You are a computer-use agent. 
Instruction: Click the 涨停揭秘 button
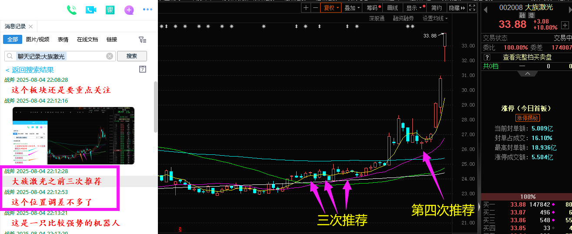tap(527, 118)
